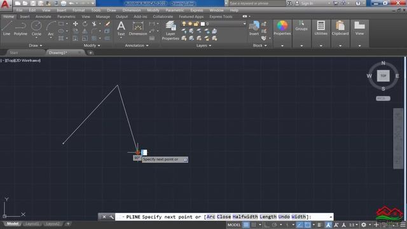Open the Tools menu
This screenshot has height=229, width=407.
(x=96, y=10)
